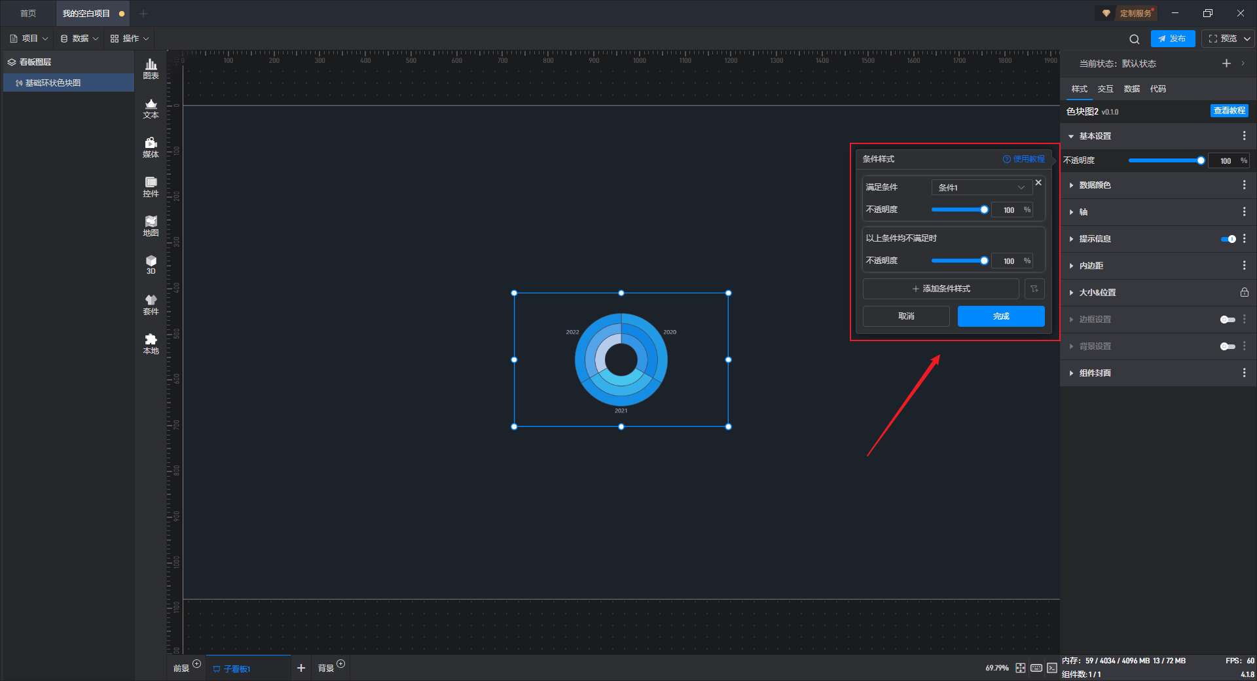Open the 套件 kit components icon
1257x681 pixels.
point(151,304)
